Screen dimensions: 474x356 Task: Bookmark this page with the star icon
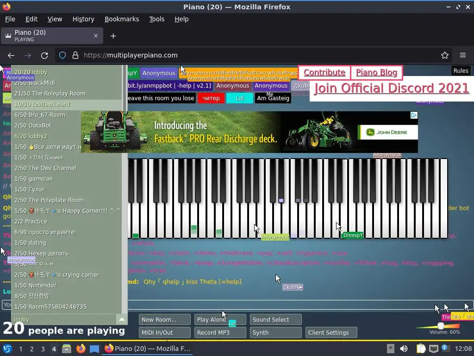pos(445,56)
